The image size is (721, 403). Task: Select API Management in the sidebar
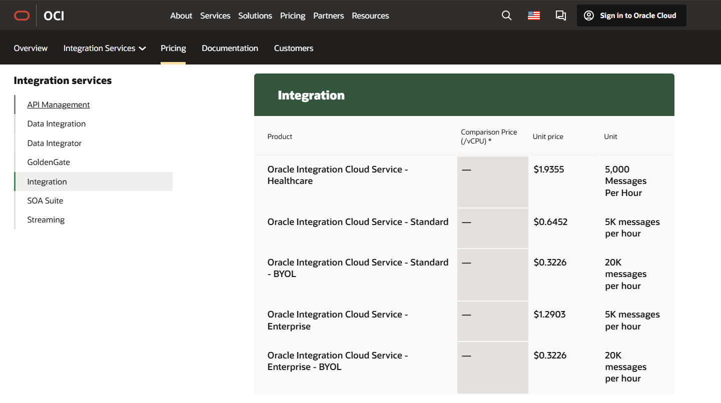point(59,104)
